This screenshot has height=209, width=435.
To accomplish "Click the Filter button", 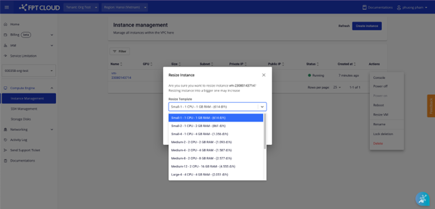I will point(119,52).
